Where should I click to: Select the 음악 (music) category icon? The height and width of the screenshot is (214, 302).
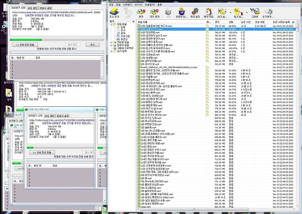tap(118, 33)
